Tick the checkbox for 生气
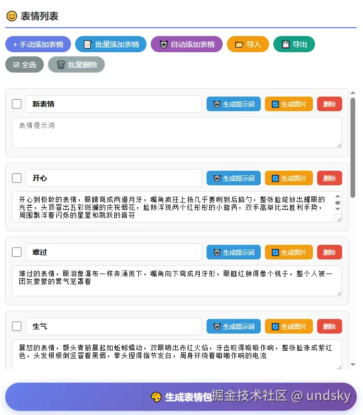 (17, 326)
